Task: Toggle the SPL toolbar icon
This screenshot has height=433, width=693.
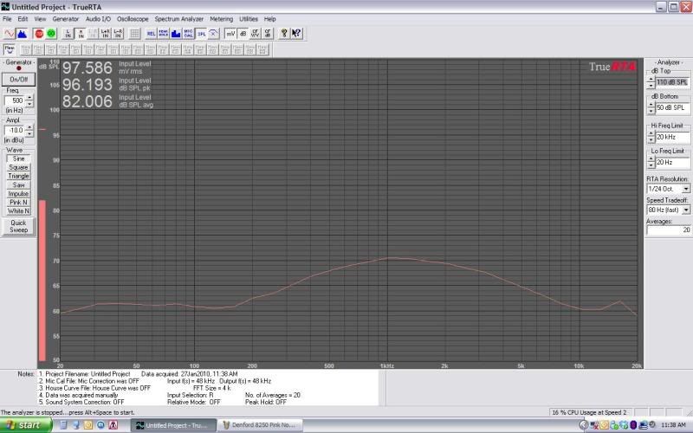Action: coord(201,34)
